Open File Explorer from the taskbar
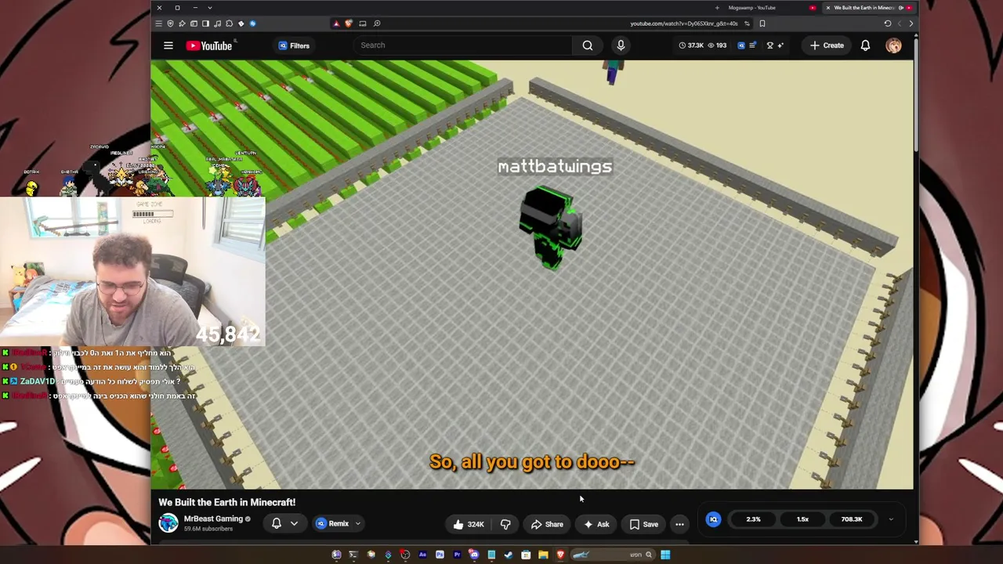The image size is (1003, 564). (543, 555)
